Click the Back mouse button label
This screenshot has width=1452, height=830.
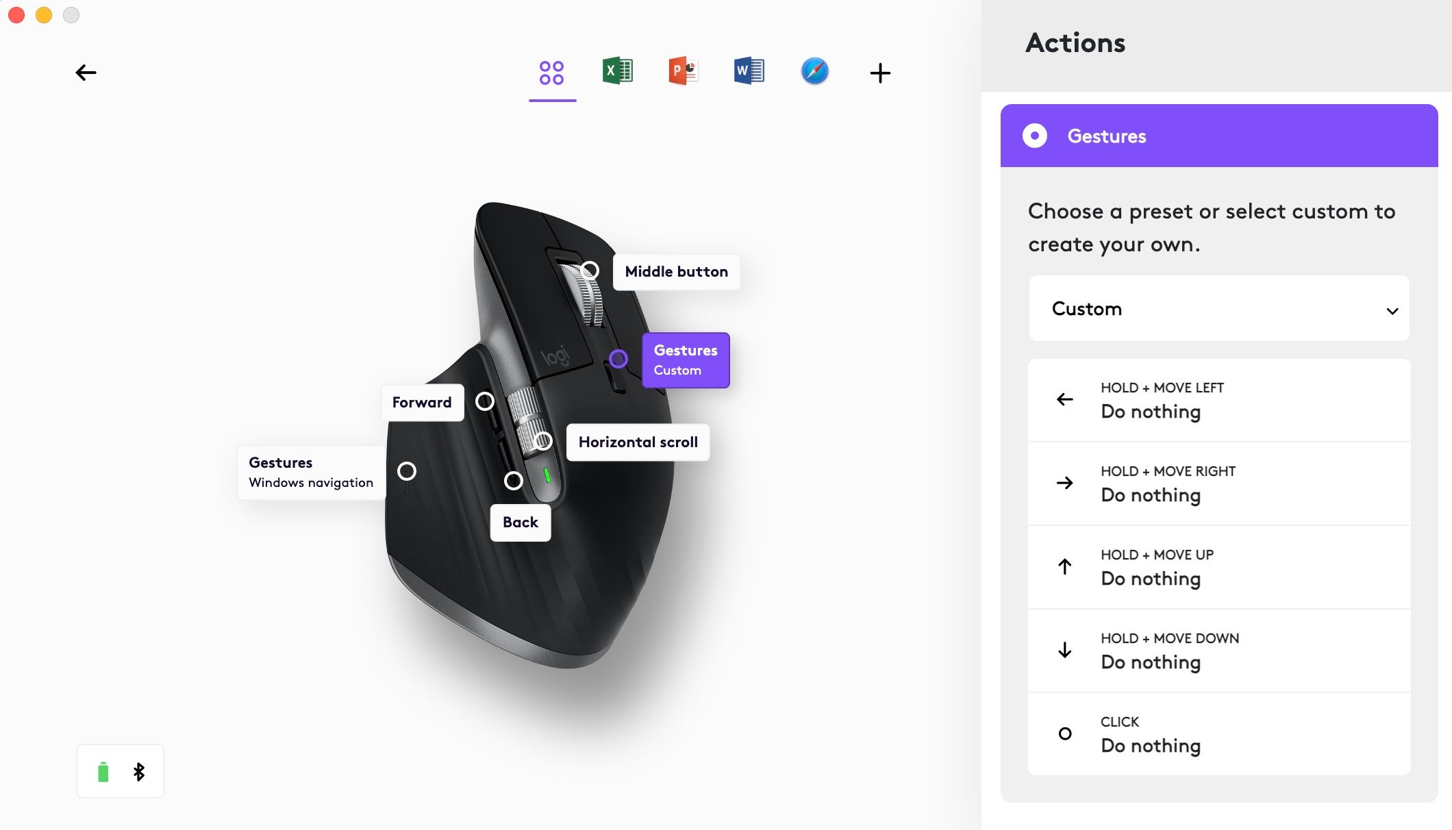point(518,522)
